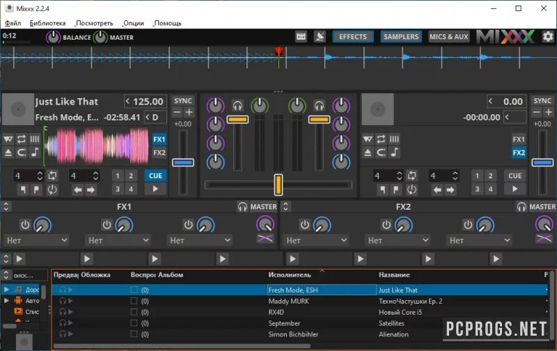Trigger hotcue 1 on the left deck
The height and width of the screenshot is (351, 557).
pyautogui.click(x=118, y=175)
